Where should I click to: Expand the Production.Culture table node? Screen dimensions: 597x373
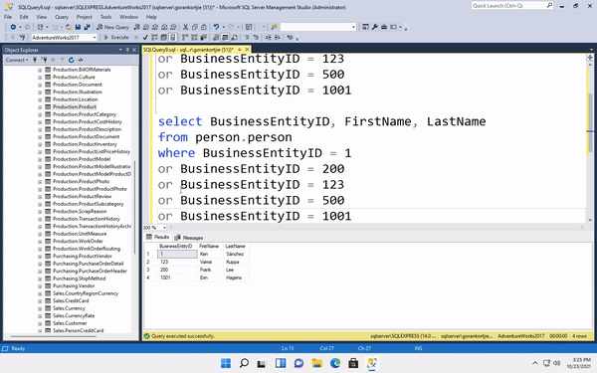[x=40, y=78]
